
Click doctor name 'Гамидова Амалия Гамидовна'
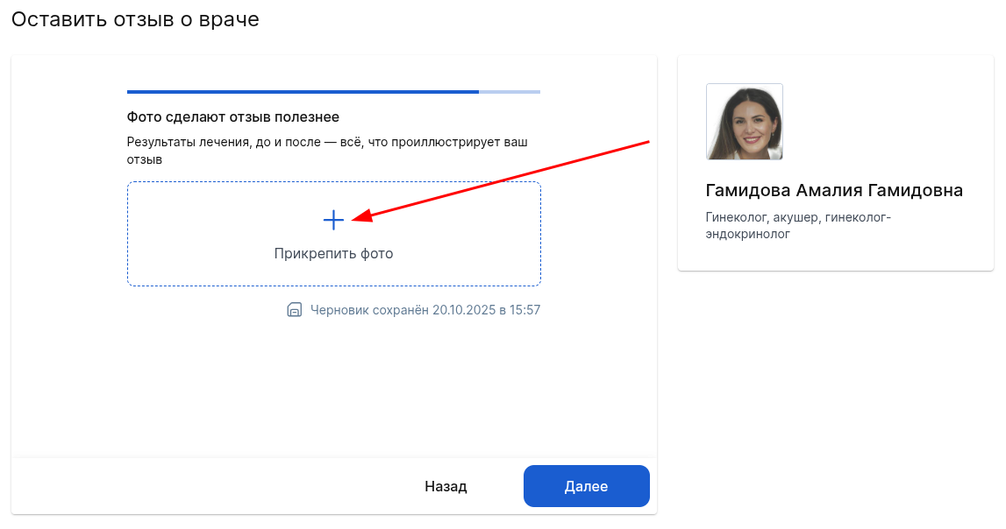click(x=833, y=191)
